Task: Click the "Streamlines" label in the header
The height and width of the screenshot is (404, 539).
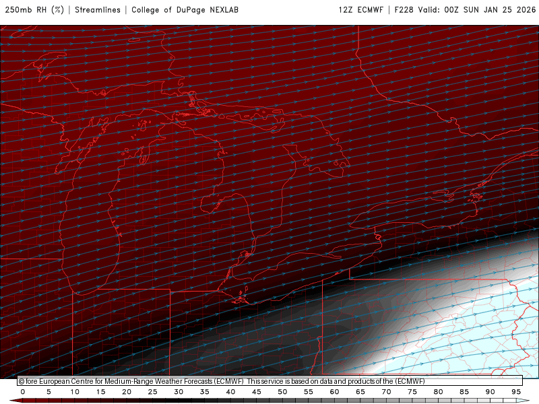Action: (x=98, y=10)
